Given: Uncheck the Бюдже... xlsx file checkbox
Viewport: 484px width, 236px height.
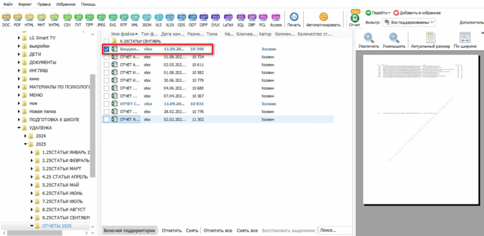Looking at the screenshot, I should tap(106, 49).
